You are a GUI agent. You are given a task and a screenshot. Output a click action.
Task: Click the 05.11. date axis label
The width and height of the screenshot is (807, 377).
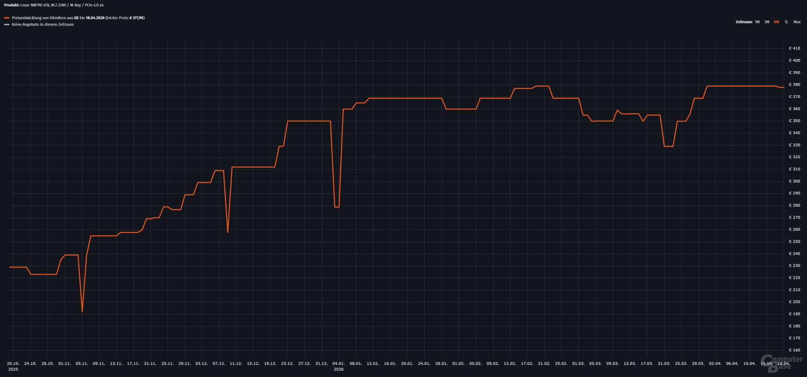pyautogui.click(x=82, y=364)
